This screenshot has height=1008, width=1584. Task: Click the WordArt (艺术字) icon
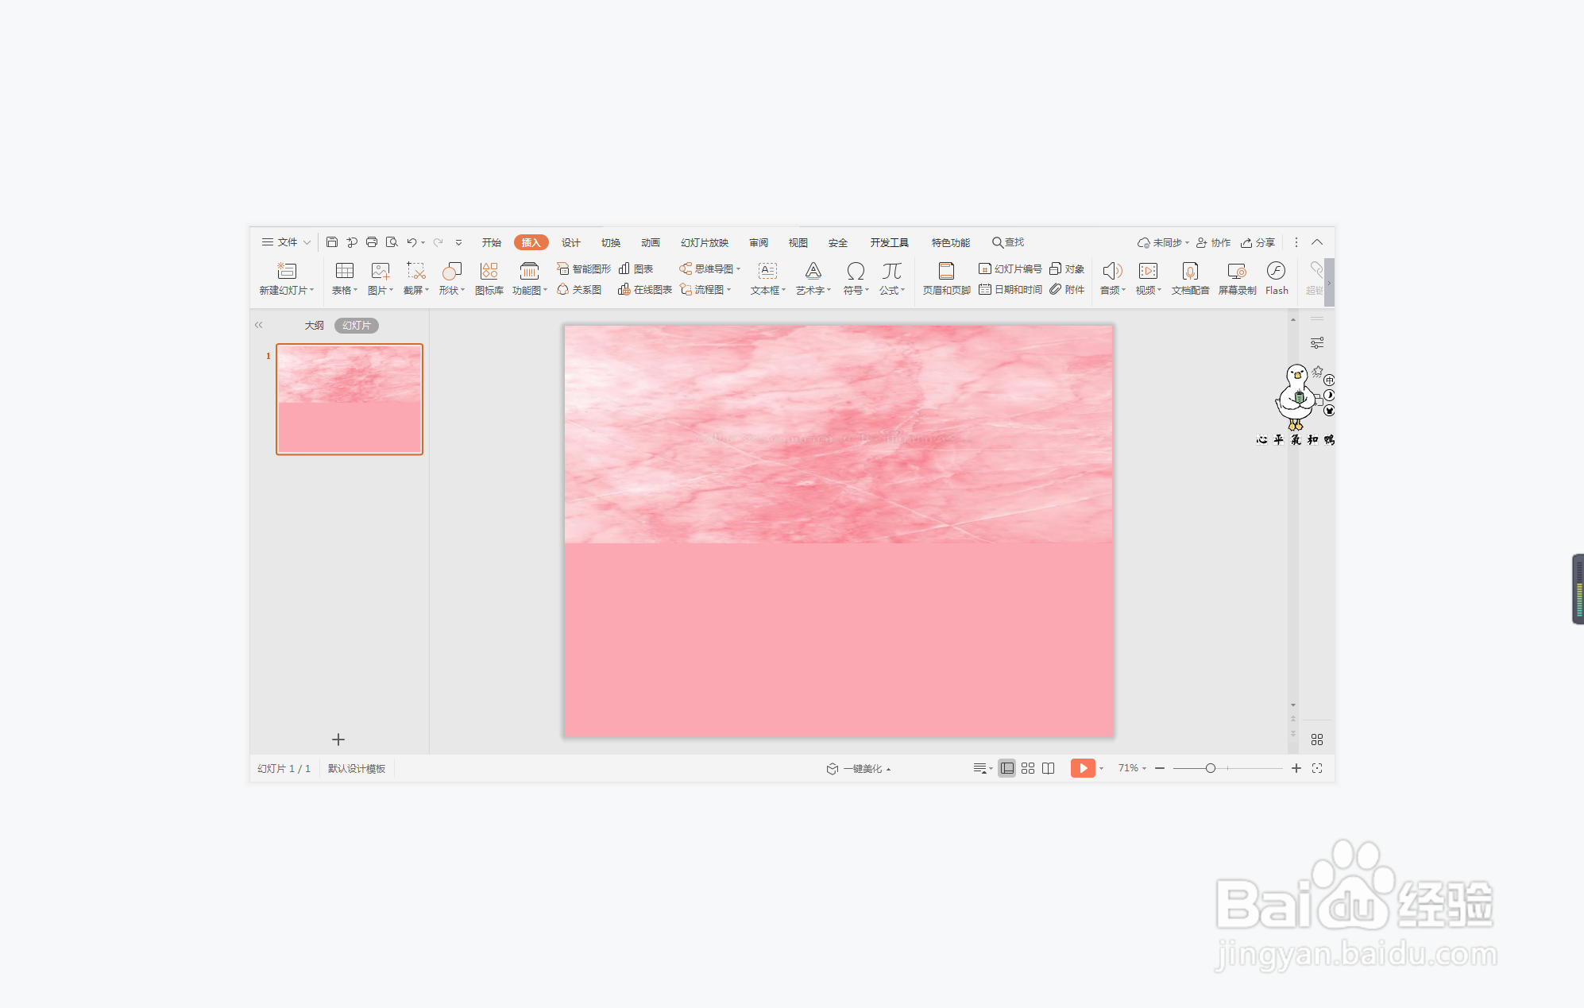(x=813, y=271)
